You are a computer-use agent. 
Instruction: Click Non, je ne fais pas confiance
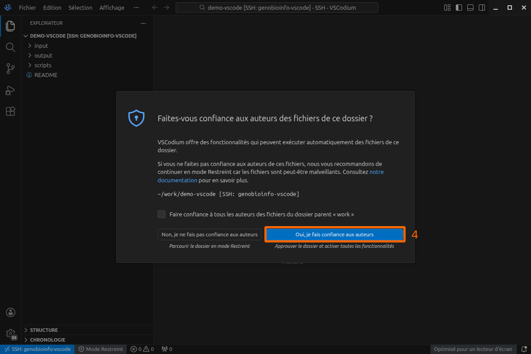click(x=209, y=235)
